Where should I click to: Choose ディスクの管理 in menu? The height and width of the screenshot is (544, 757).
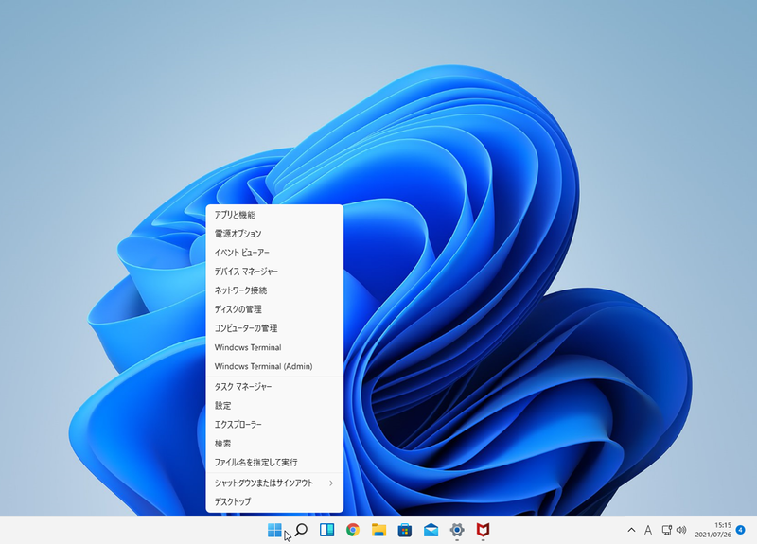pos(274,309)
